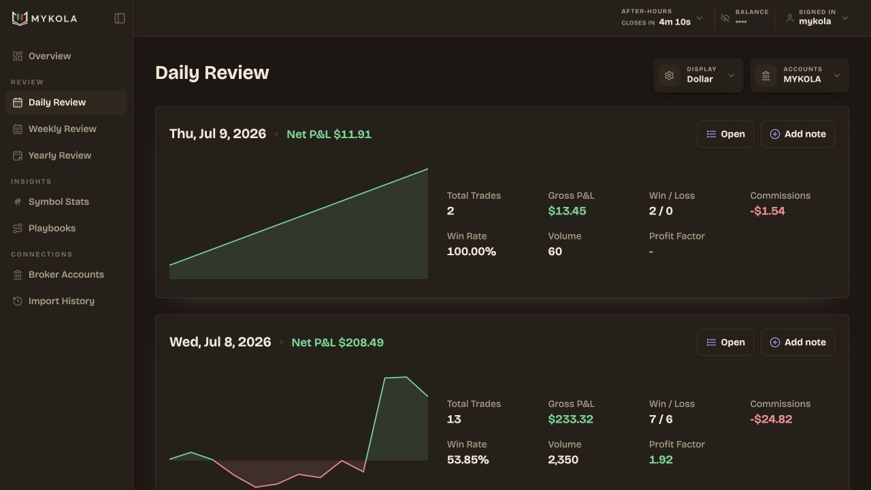
Task: Click the Playbooks icon
Action: 18,228
